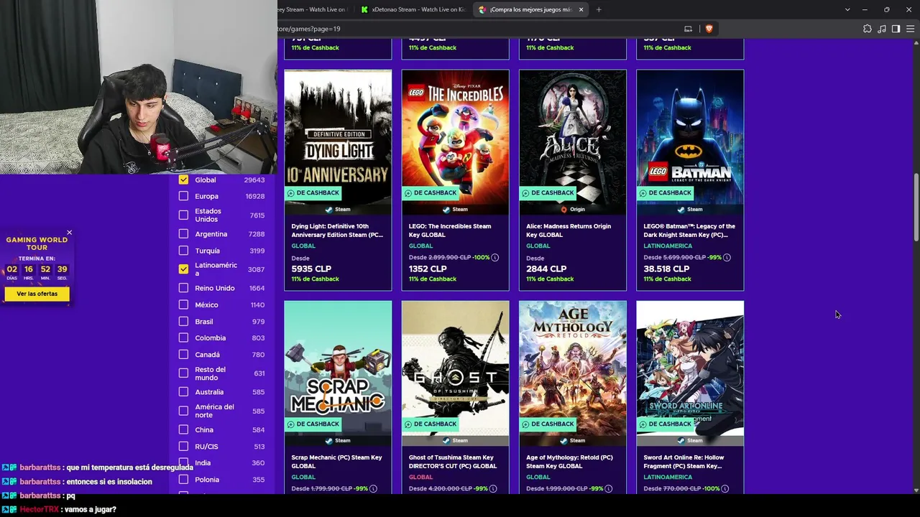Viewport: 920px width, 517px height.
Task: Check the China region filter
Action: click(x=183, y=429)
